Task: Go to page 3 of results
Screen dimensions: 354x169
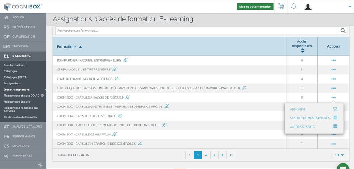Action: (214, 155)
